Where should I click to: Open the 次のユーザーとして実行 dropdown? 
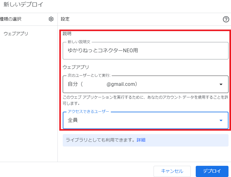click(x=145, y=84)
